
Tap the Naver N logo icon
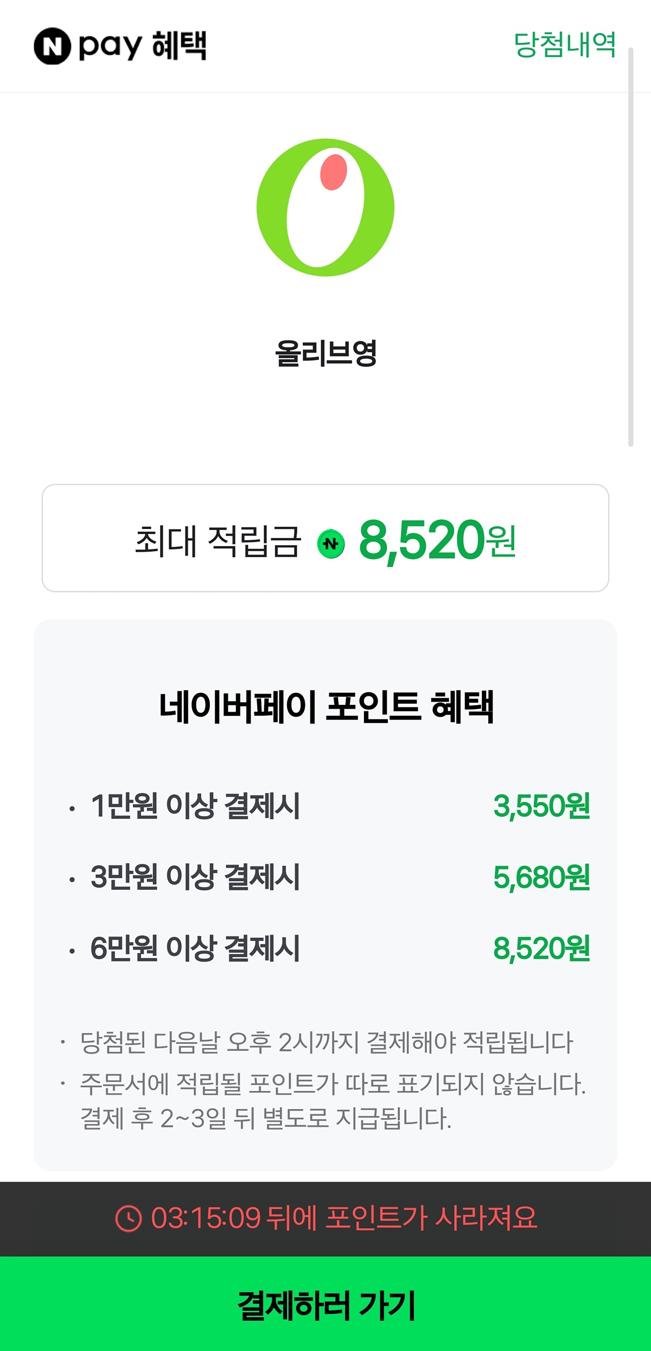click(52, 46)
